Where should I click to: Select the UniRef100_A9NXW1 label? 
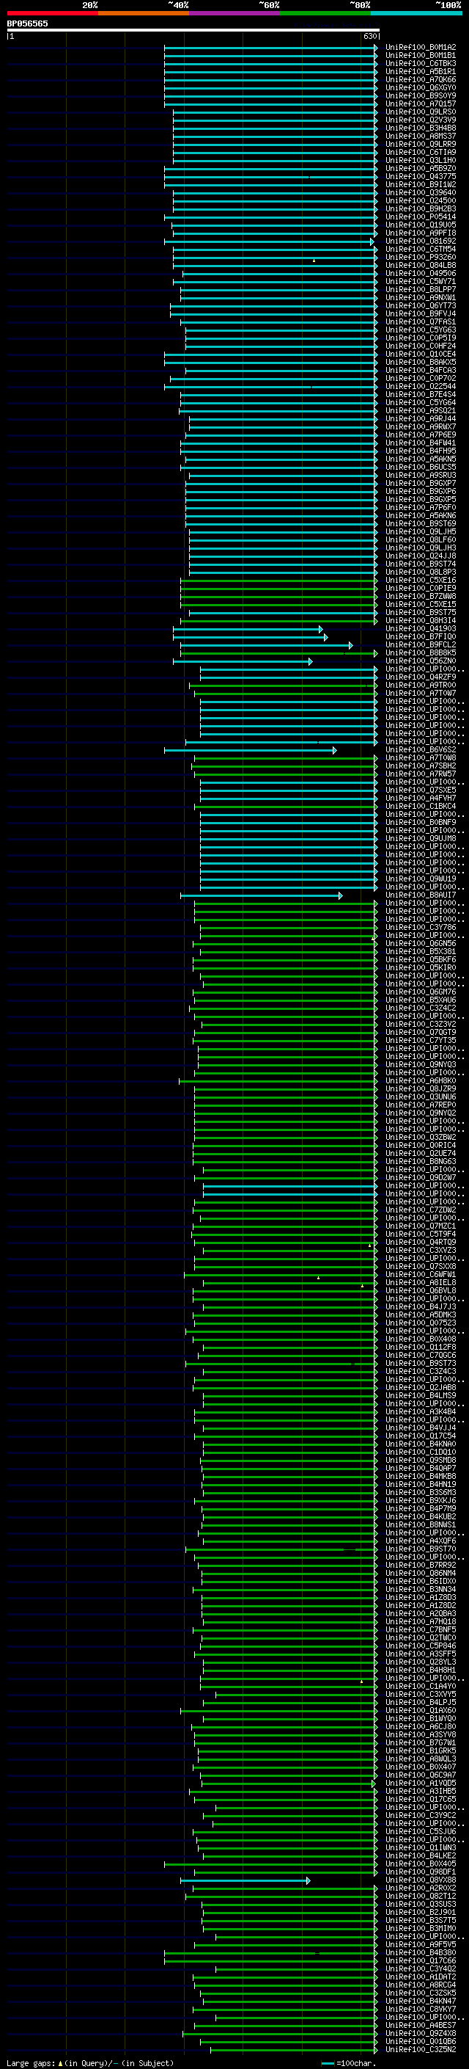(421, 298)
